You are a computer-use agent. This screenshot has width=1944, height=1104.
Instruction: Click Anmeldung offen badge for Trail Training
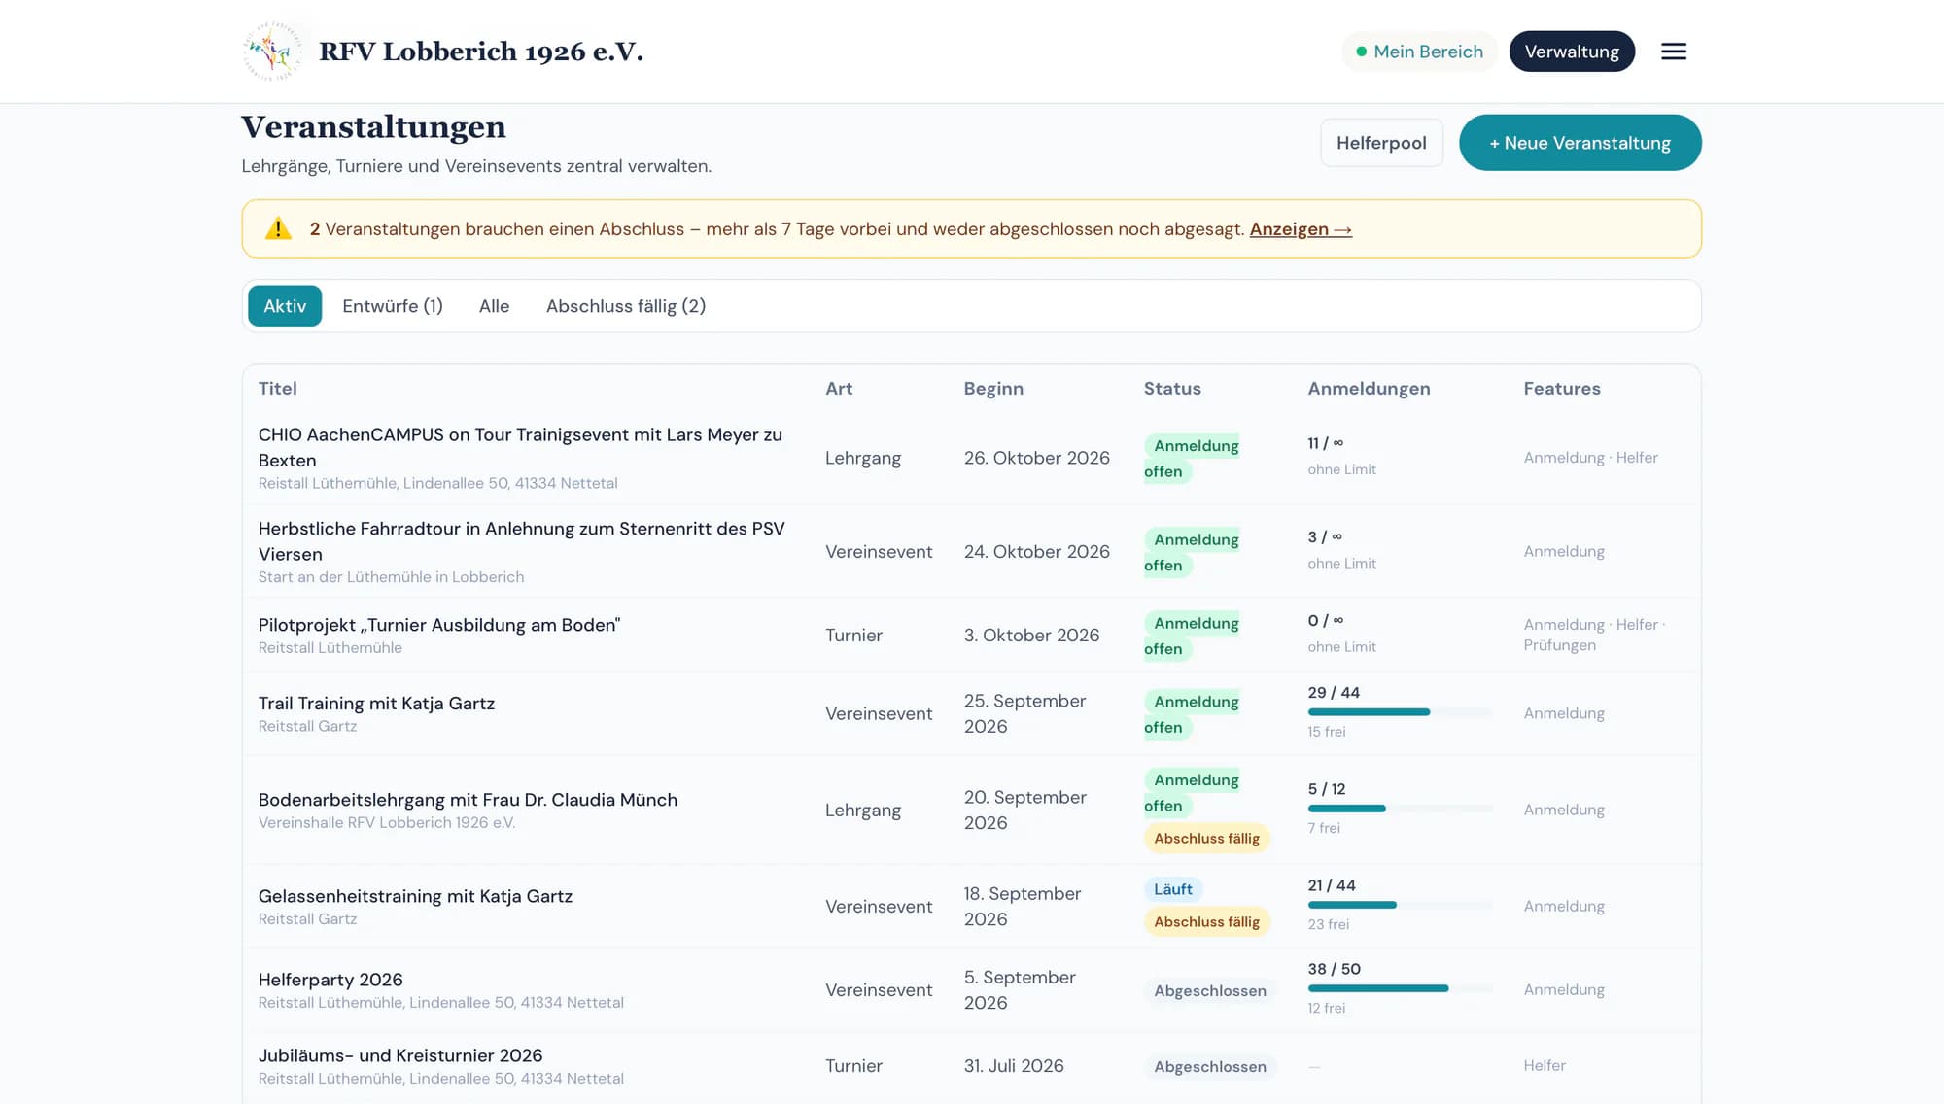pyautogui.click(x=1192, y=714)
